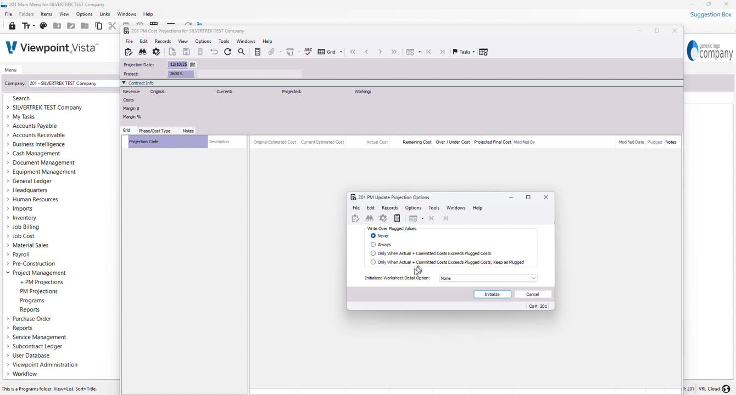
Task: Click the add folder icon
Action: pos(57,26)
